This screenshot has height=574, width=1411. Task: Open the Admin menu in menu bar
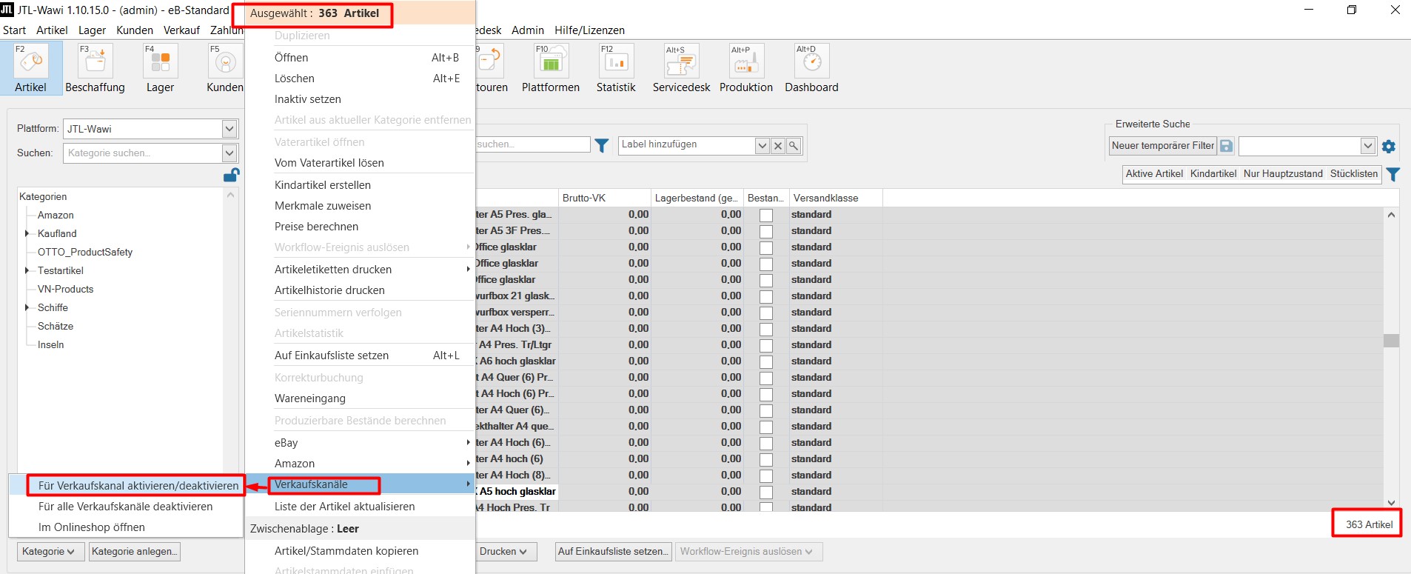pos(528,30)
